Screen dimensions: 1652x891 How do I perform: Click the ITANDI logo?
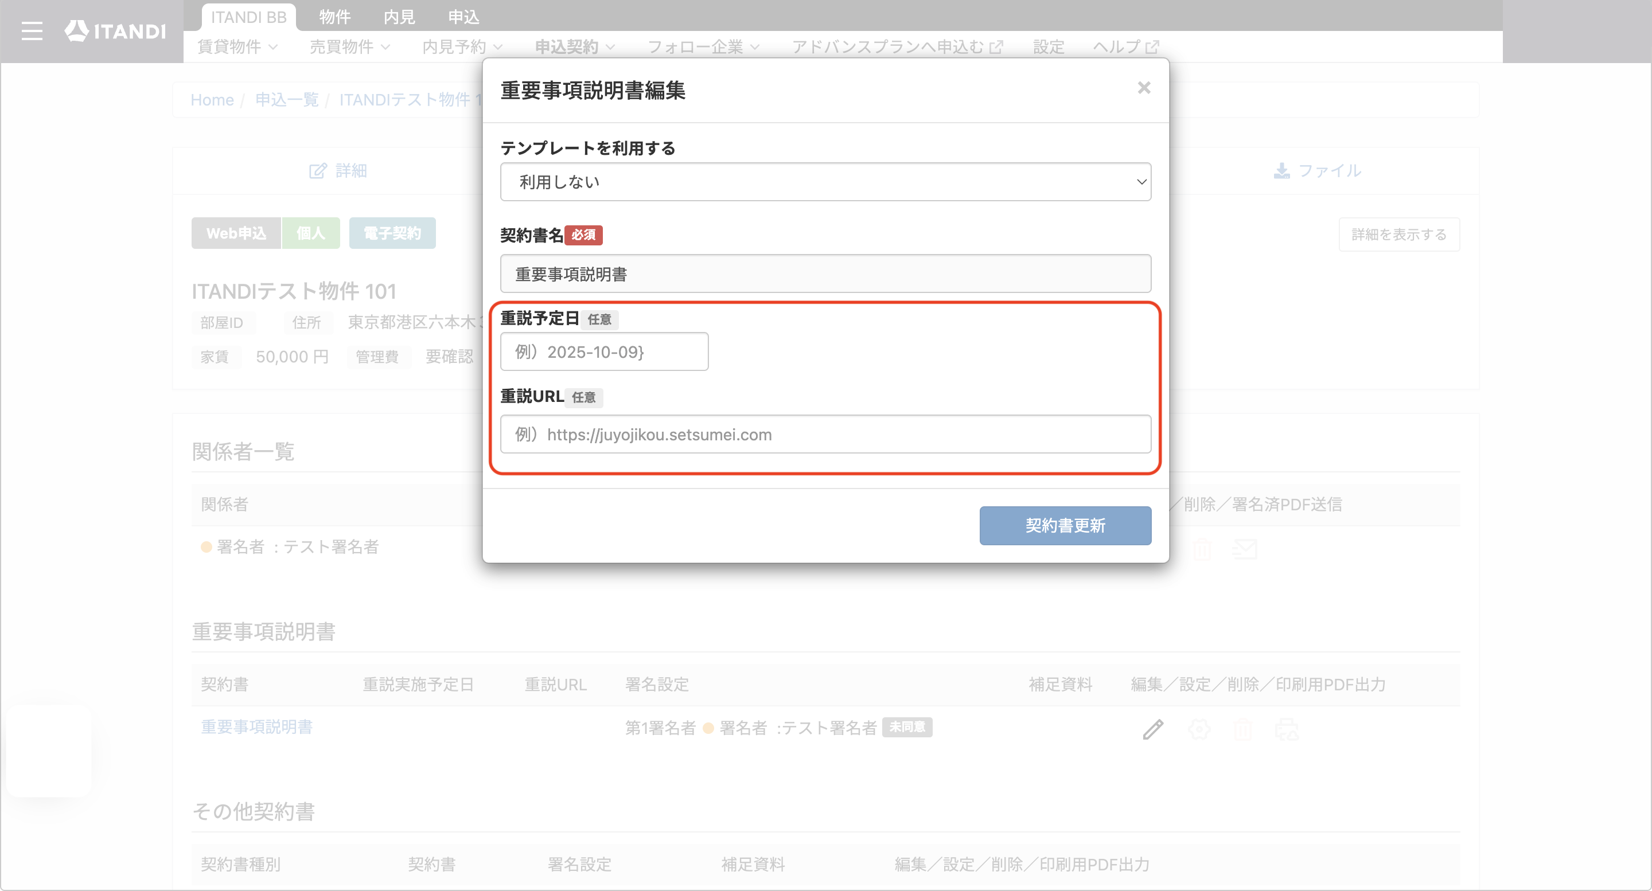click(115, 31)
